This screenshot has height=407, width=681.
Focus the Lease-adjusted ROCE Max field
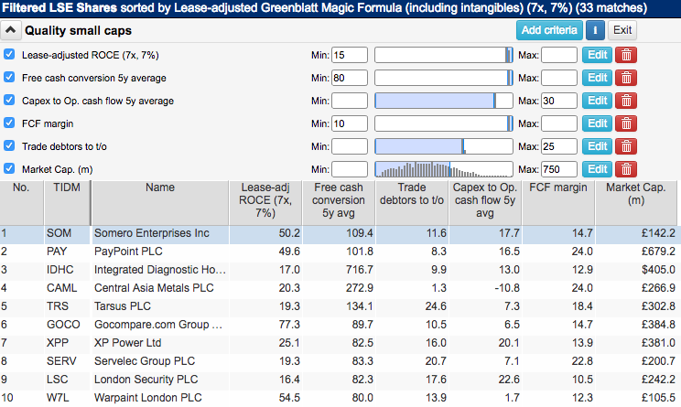[559, 55]
